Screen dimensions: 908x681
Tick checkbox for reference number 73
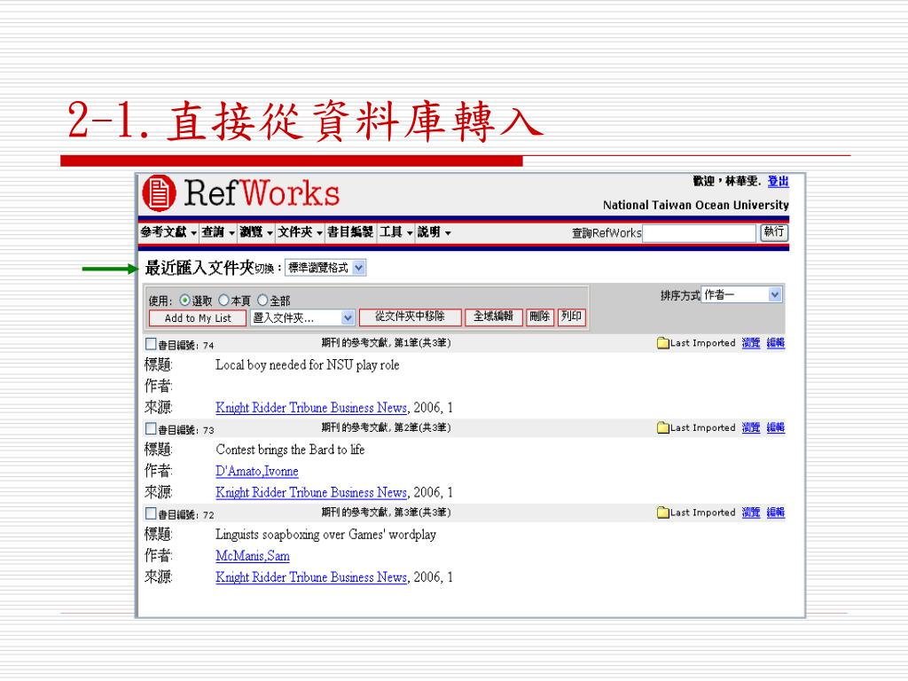151,428
